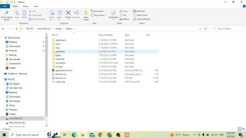Sort by Type column header
The width and height of the screenshot is (246, 138).
pyautogui.click(x=134, y=35)
